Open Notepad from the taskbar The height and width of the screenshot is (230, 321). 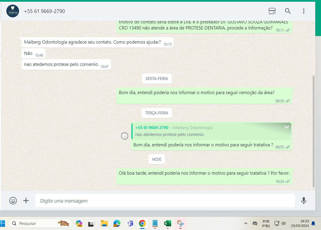[x=155, y=223]
